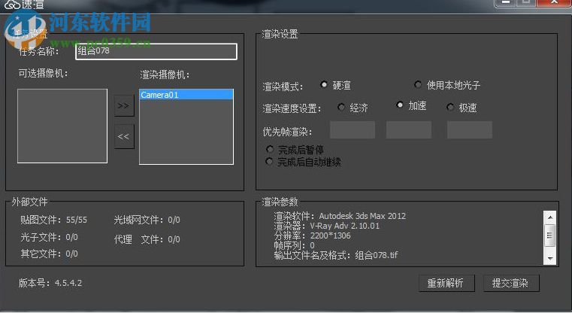
Task: Minimize the 速渲 window
Action: 505,2
